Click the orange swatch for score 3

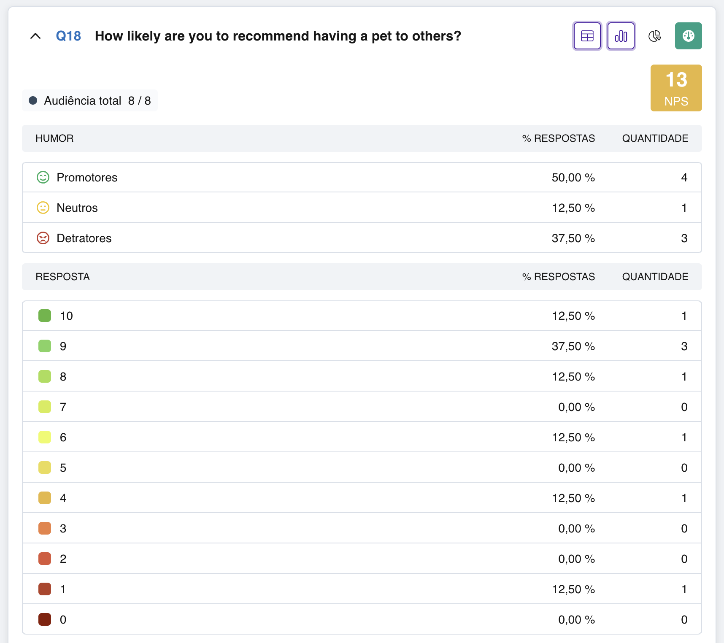[x=45, y=528]
